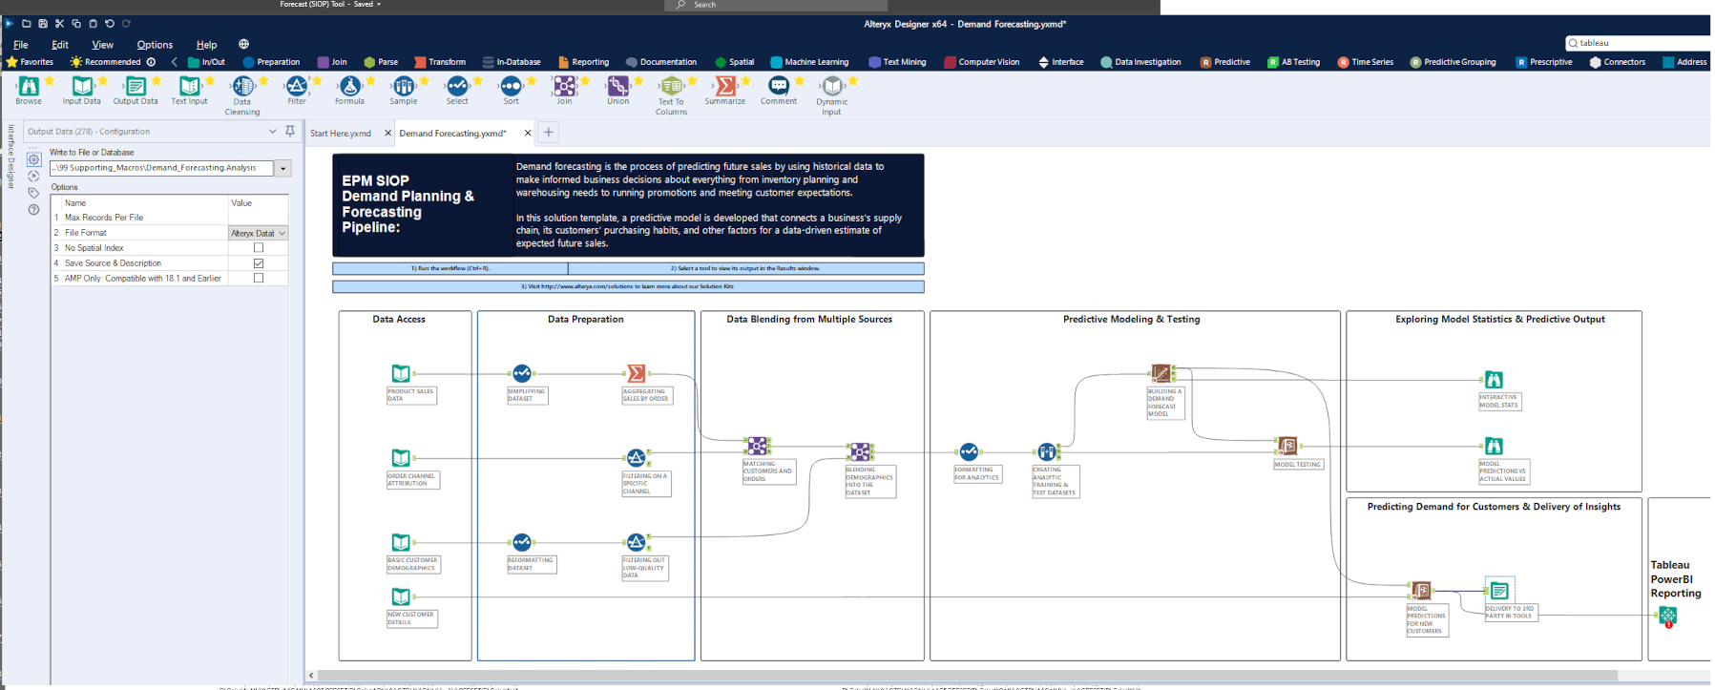This screenshot has width=1715, height=690.
Task: Toggle favorite star next to Comment tool
Action: click(x=800, y=81)
